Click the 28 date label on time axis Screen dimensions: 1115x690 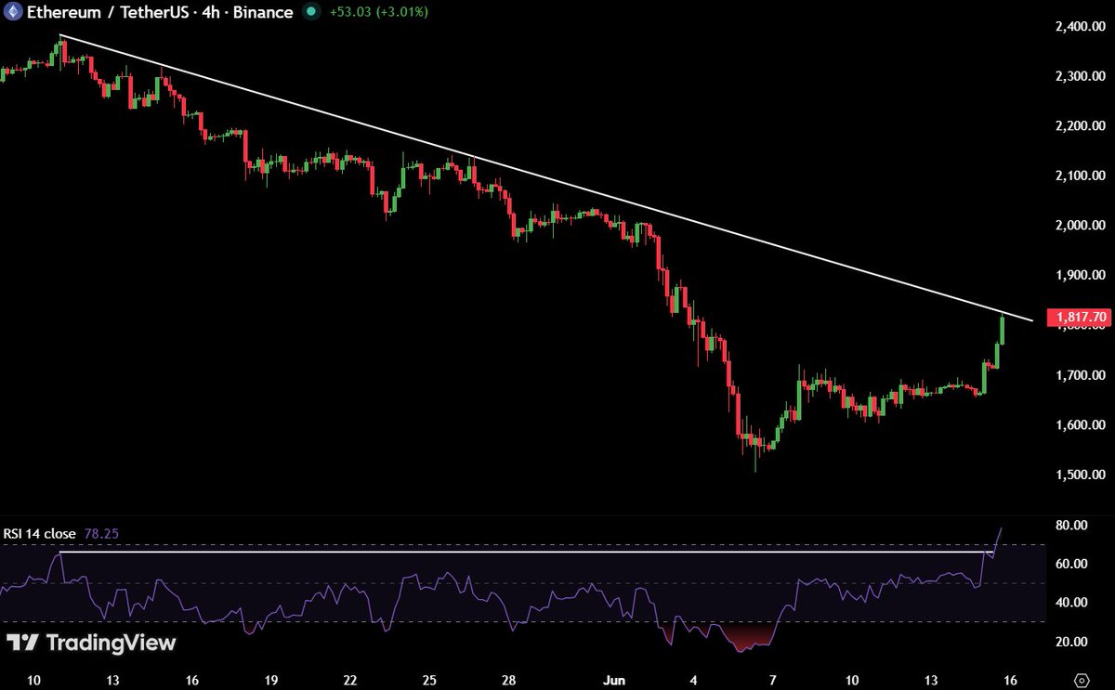click(x=509, y=680)
